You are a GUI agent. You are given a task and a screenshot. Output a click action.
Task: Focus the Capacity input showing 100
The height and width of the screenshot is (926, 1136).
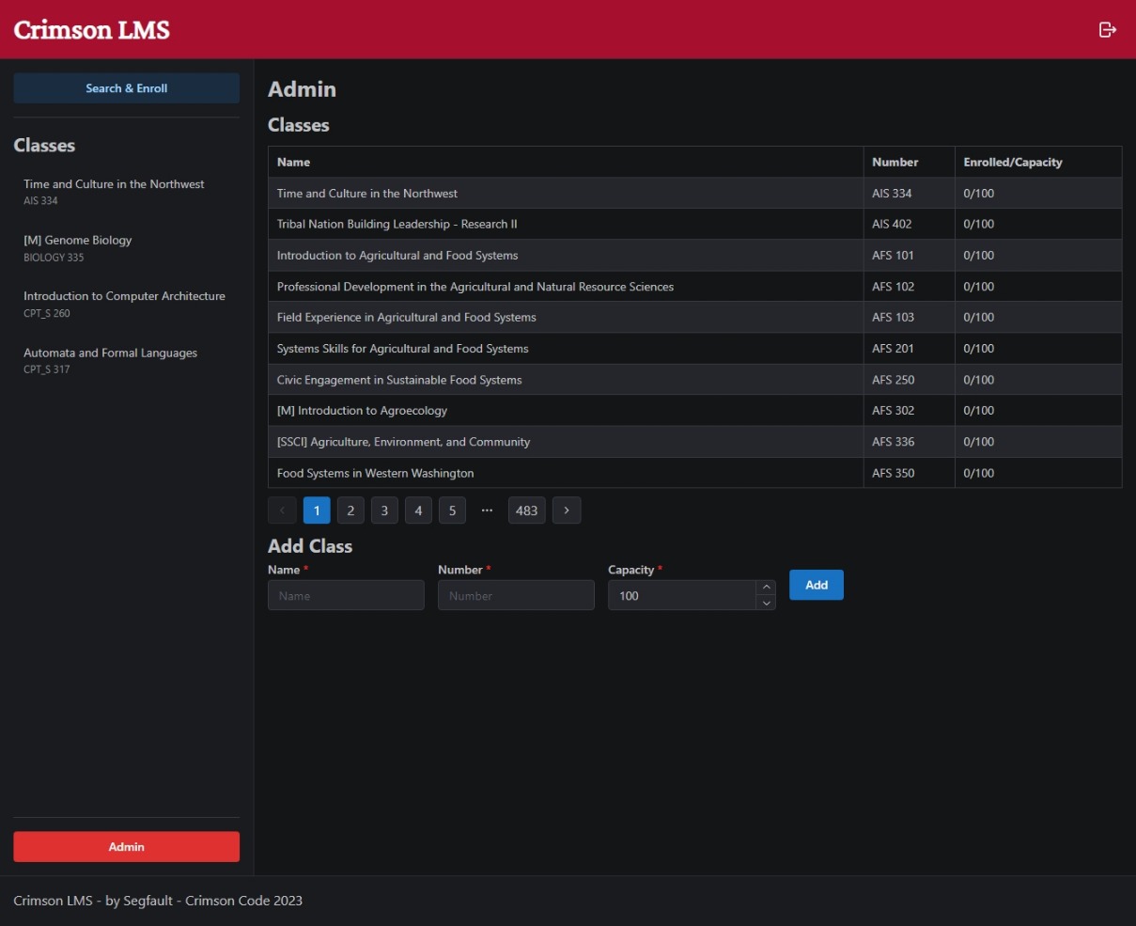pyautogui.click(x=682, y=595)
